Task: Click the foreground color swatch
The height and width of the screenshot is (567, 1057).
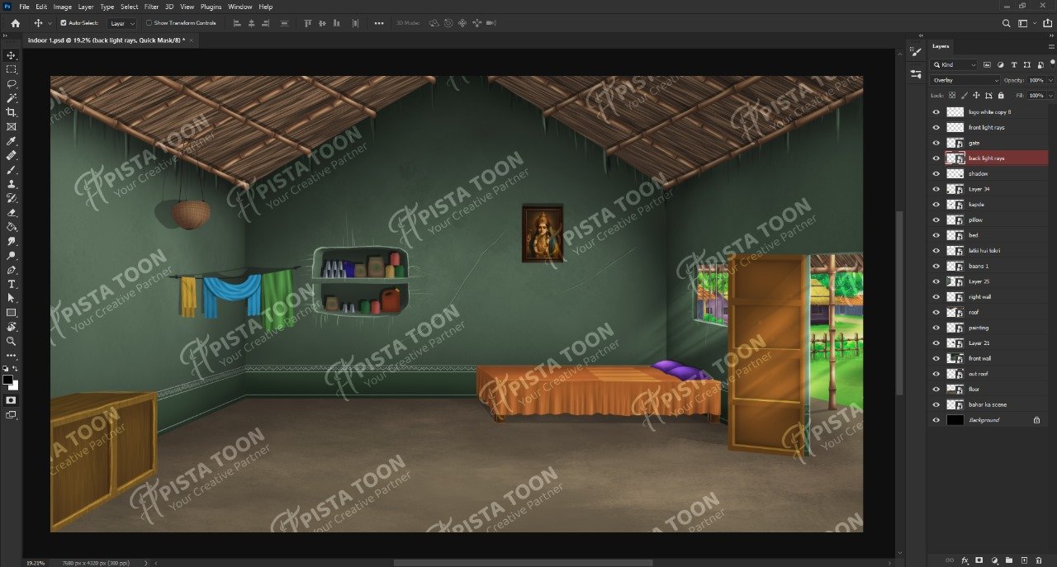Action: 7,380
